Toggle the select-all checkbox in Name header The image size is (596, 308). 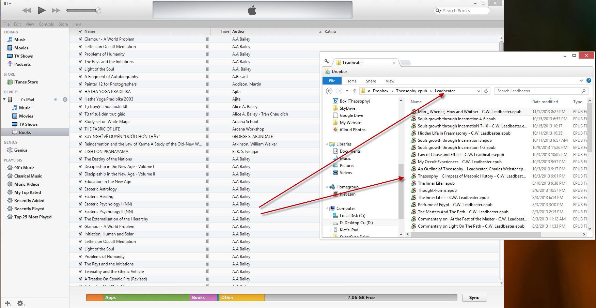coord(80,31)
